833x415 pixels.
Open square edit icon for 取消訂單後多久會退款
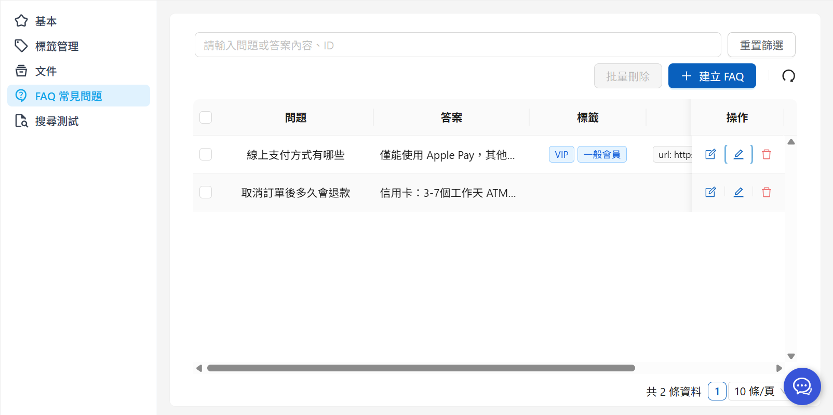coord(710,192)
